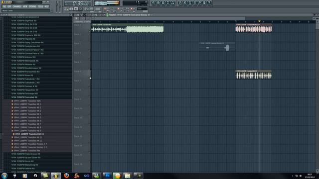
Task: Click the 0:35:08 time display
Action: [x=78, y=3]
